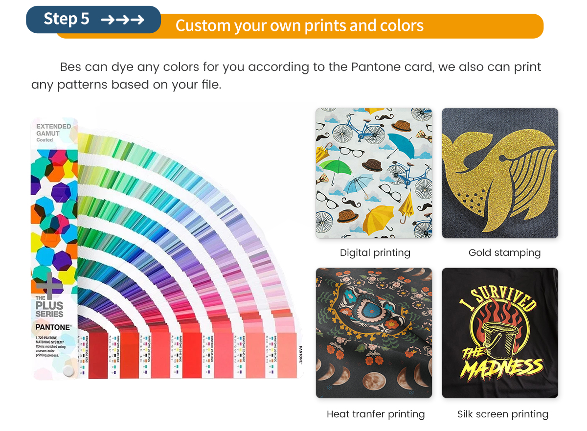This screenshot has height=431, width=587.
Task: Click the plus symbol on Pantone cover
Action: tap(49, 283)
